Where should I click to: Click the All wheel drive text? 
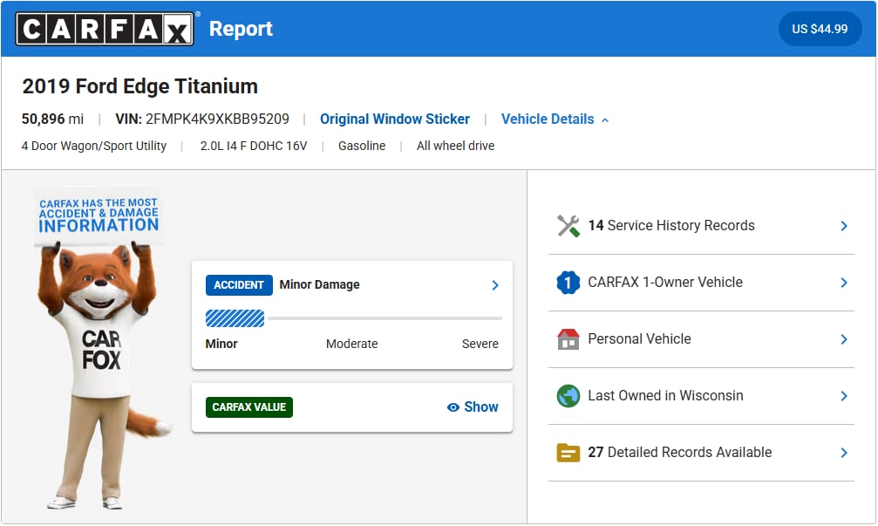455,146
